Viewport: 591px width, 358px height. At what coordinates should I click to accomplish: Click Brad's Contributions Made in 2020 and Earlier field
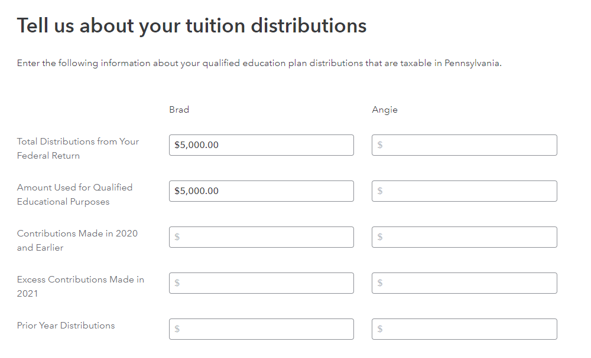(261, 237)
